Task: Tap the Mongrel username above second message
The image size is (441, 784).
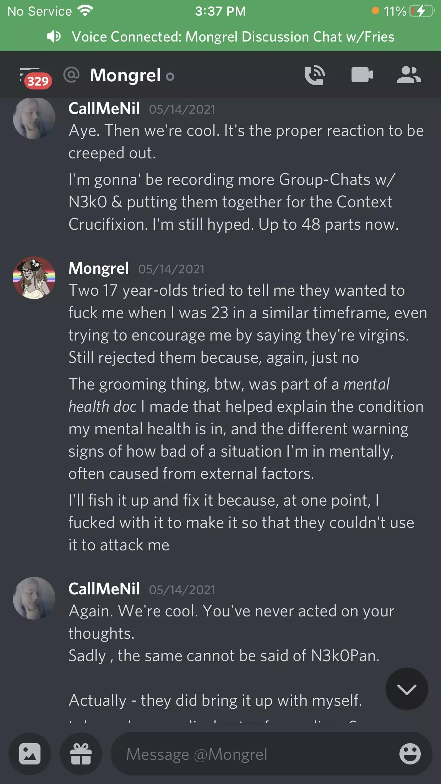Action: pyautogui.click(x=99, y=268)
